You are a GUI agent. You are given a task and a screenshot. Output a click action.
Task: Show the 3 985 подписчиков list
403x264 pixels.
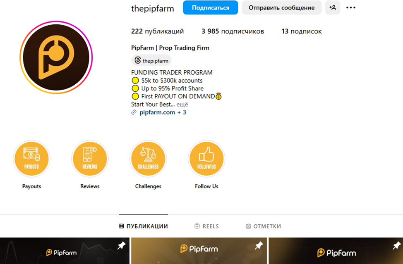coord(233,31)
